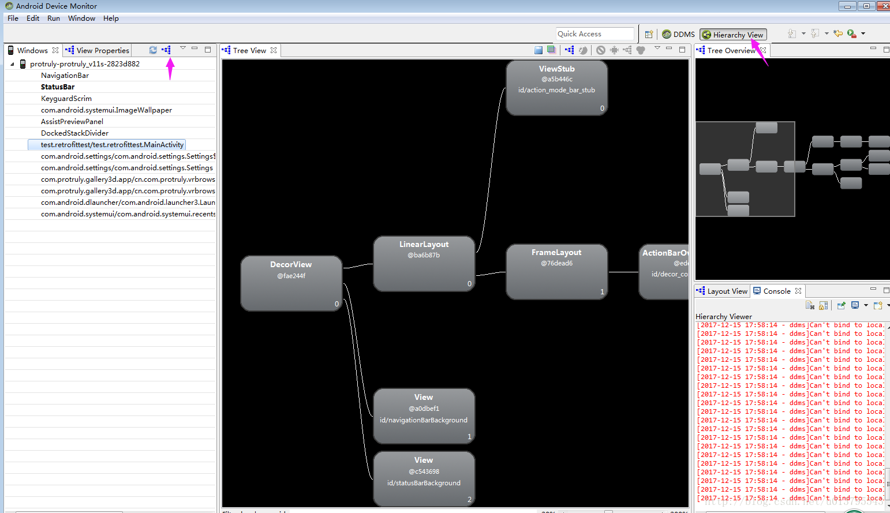Open the Previous Annotation dropdown arrow
Screen dimensions: 890x513
[827, 33]
